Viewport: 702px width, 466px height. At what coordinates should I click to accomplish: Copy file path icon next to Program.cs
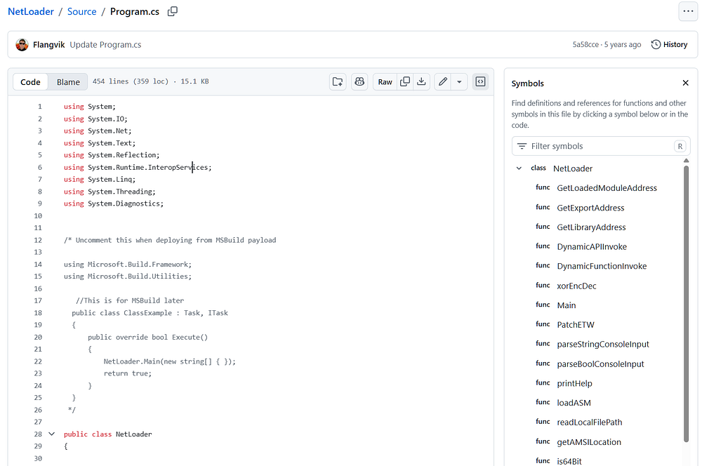[x=173, y=11]
